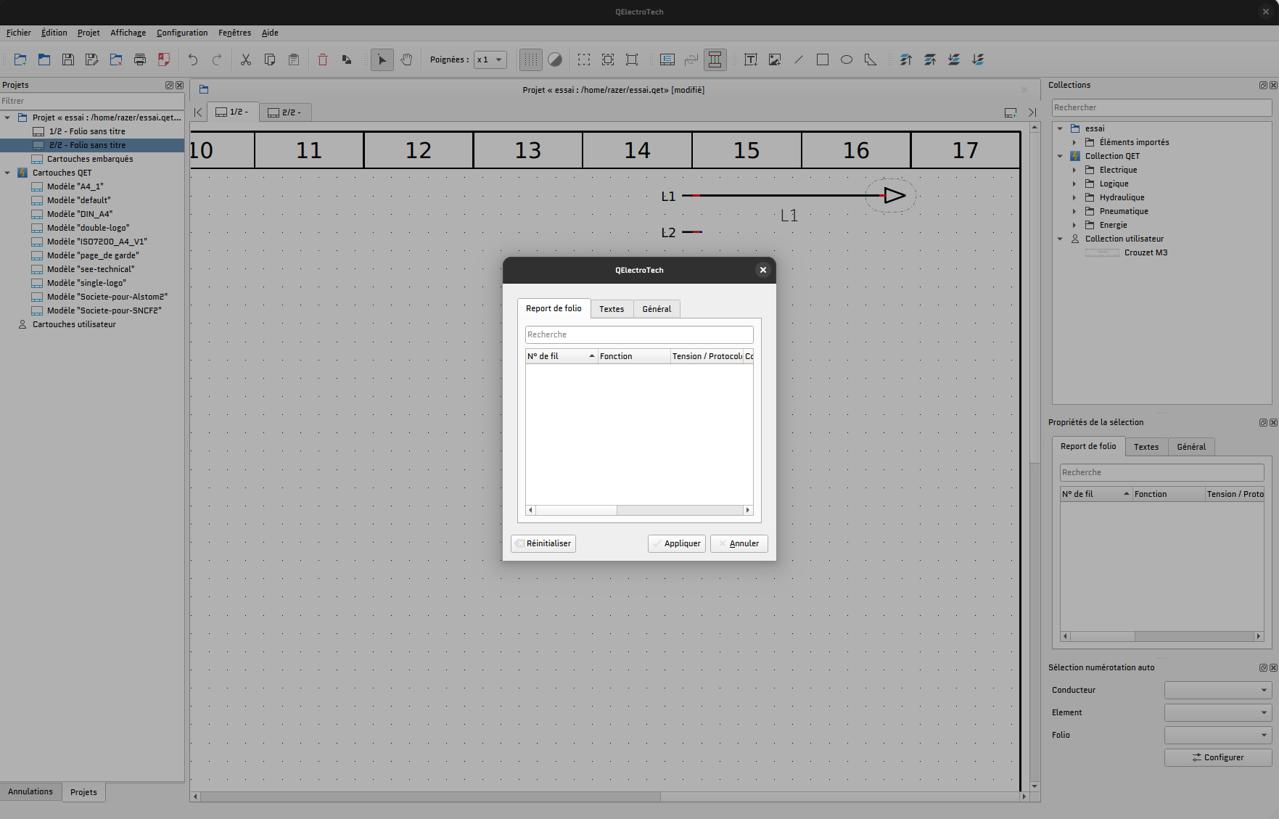Screen dimensions: 1279x819
Task: Select the ellipse drawing tool
Action: 846,59
